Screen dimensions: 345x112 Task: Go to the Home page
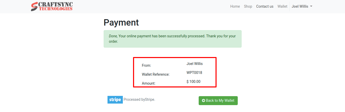click(x=235, y=6)
